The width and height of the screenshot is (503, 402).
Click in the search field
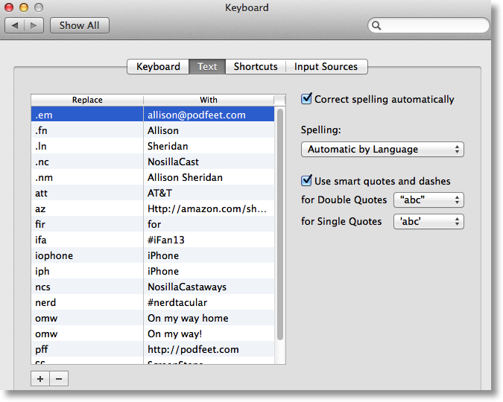tap(432, 25)
